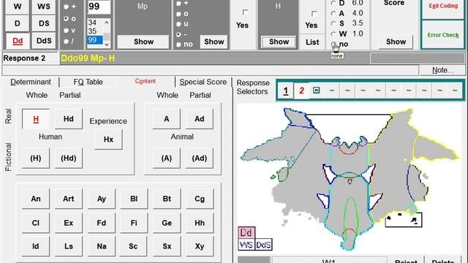Viewport: 468px width, 263px height.
Task: Click the location list scroll up arrow
Action: coord(107,23)
